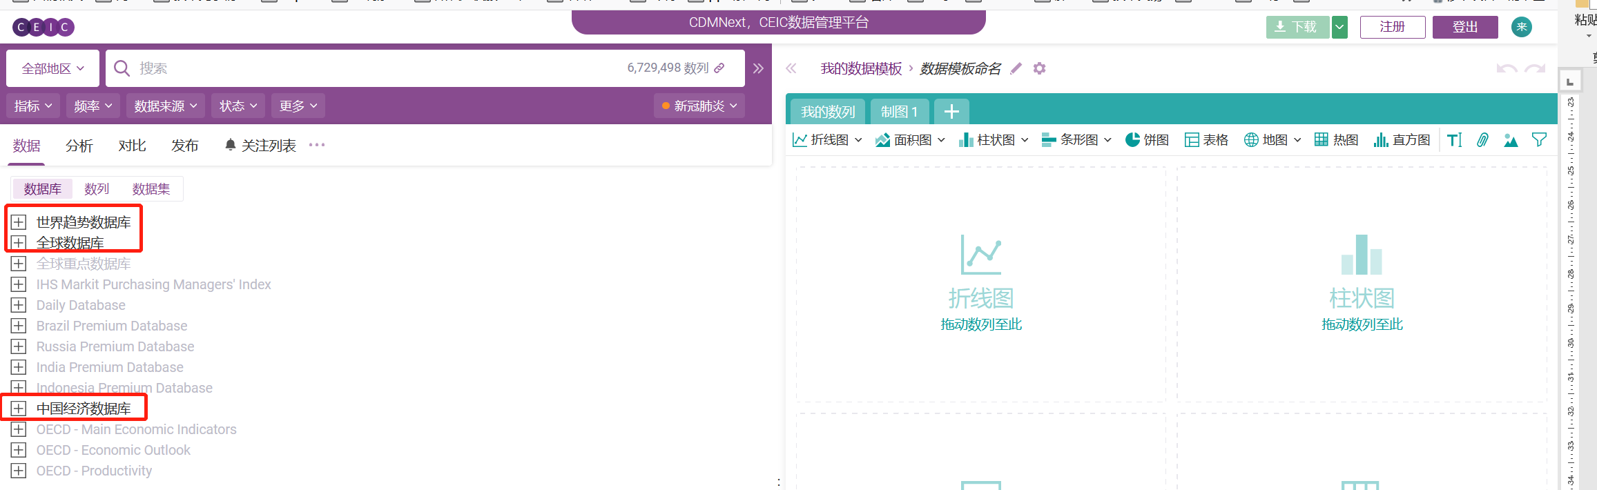This screenshot has width=1597, height=490.
Task: Select the Indonesia Premium Database label
Action: click(124, 388)
